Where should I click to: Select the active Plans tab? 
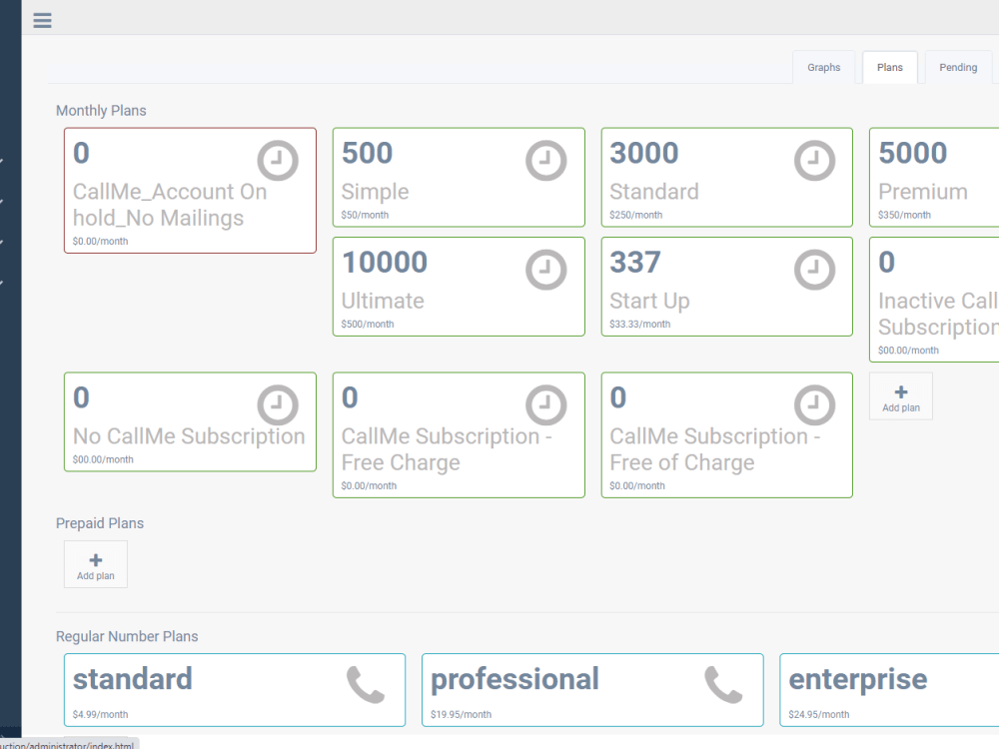[x=889, y=67]
